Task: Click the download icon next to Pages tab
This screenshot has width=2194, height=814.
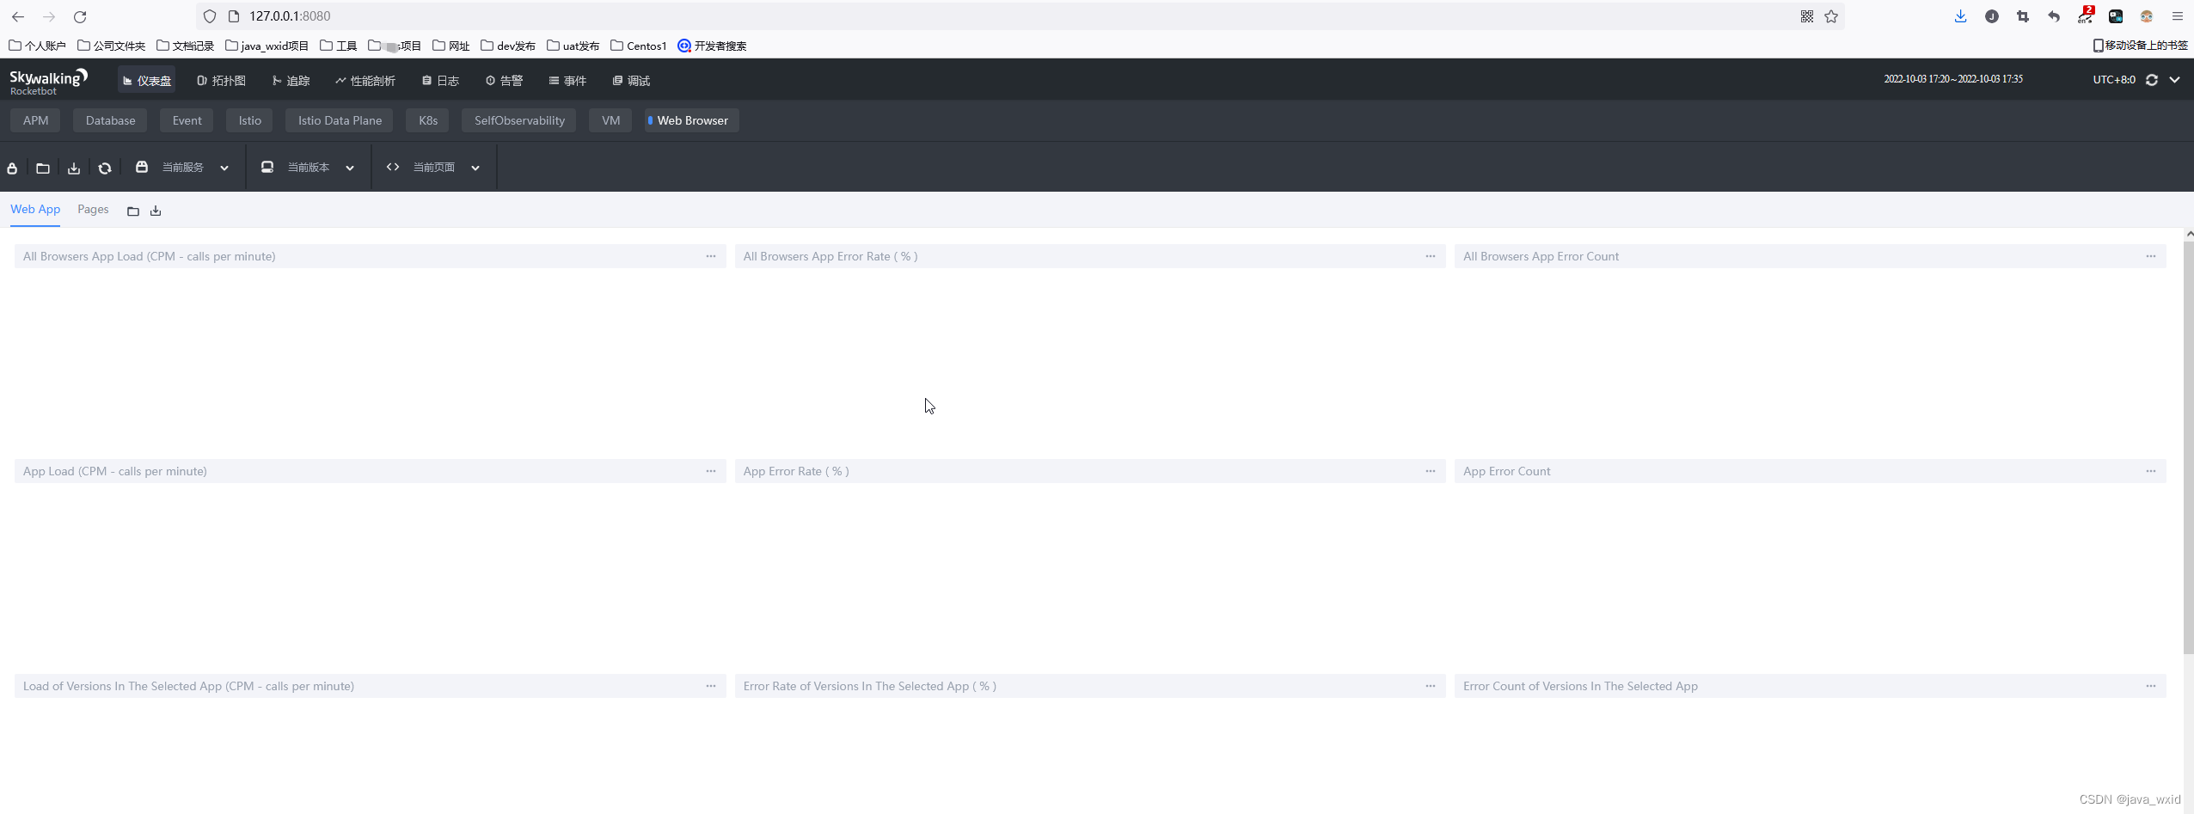Action: (x=156, y=211)
